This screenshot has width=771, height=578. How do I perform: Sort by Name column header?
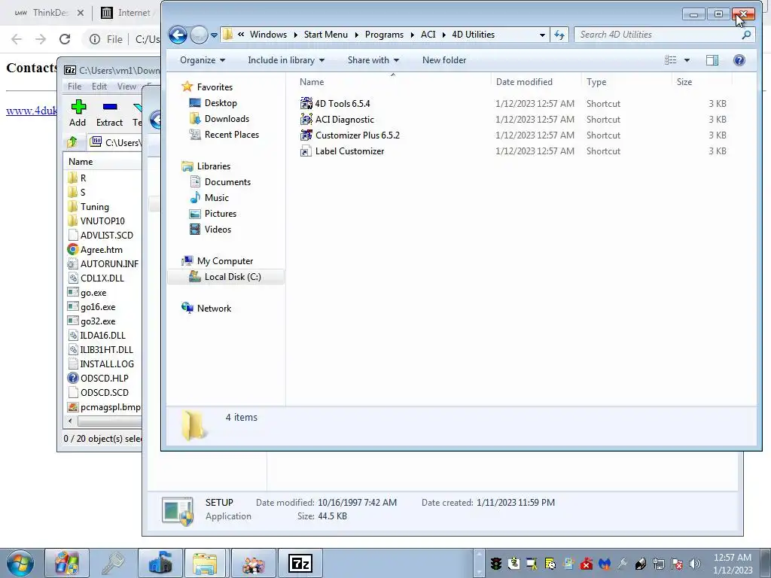[x=312, y=82]
